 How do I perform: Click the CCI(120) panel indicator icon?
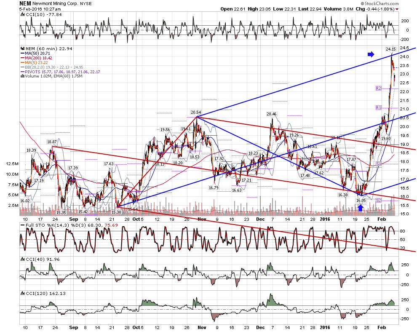tap(23, 293)
